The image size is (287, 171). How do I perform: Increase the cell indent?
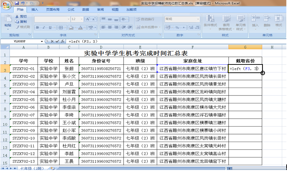point(130,27)
